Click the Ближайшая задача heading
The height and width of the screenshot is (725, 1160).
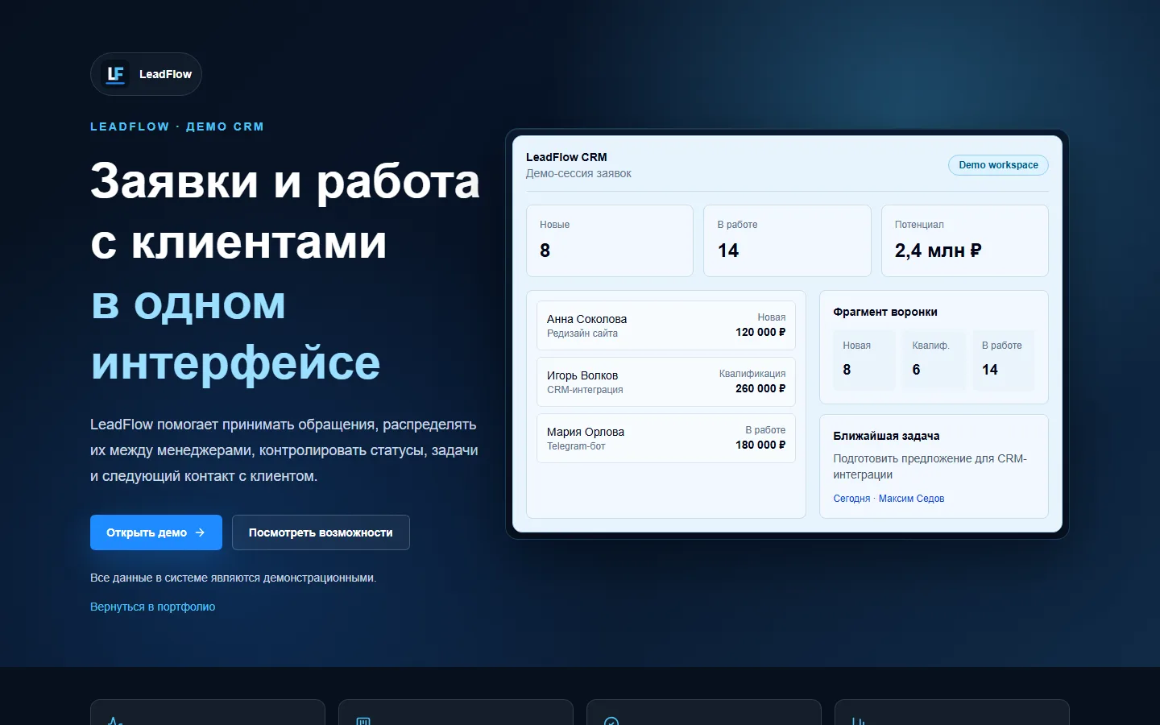[886, 436]
